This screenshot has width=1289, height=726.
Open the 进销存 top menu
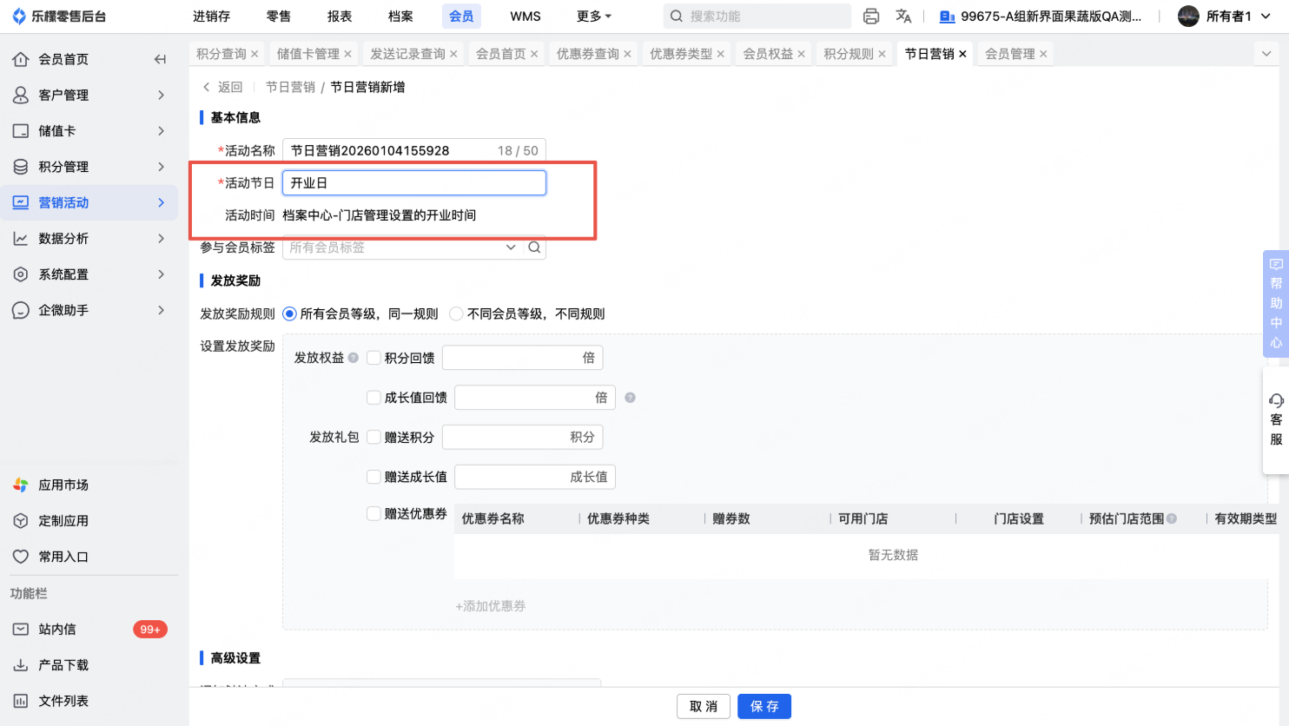pos(212,16)
